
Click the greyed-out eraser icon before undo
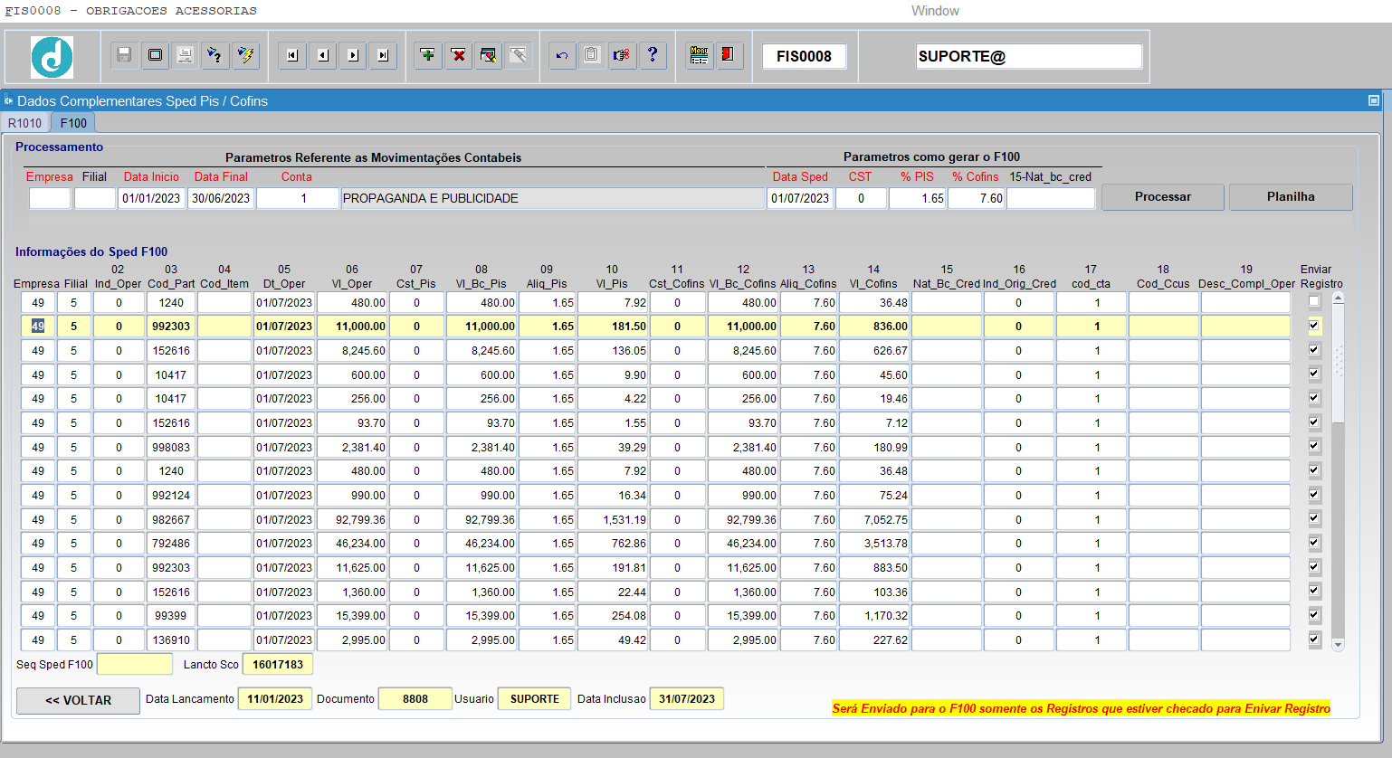point(519,55)
